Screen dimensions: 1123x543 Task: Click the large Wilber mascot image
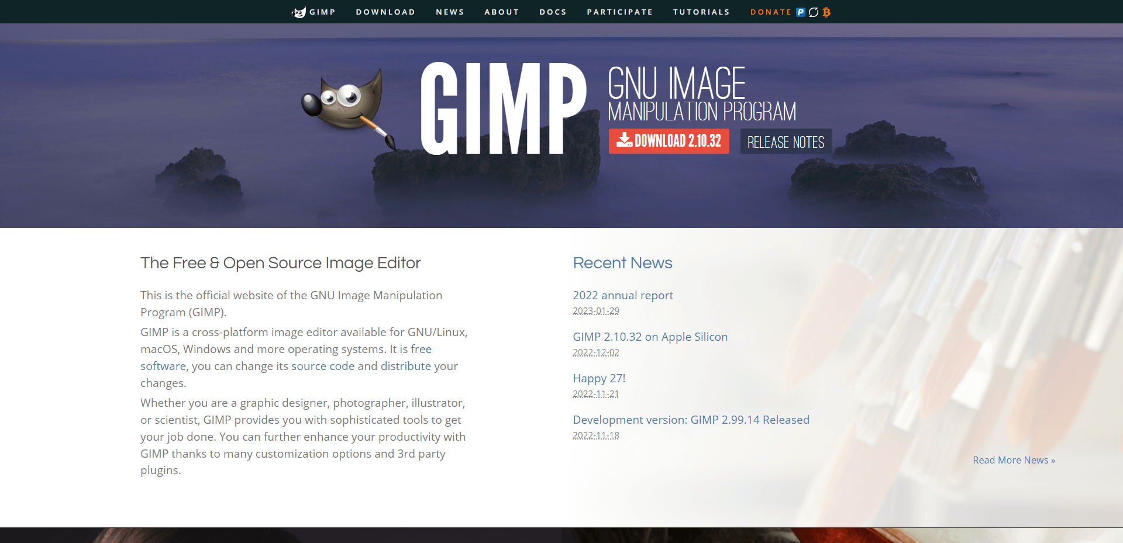coord(349,109)
